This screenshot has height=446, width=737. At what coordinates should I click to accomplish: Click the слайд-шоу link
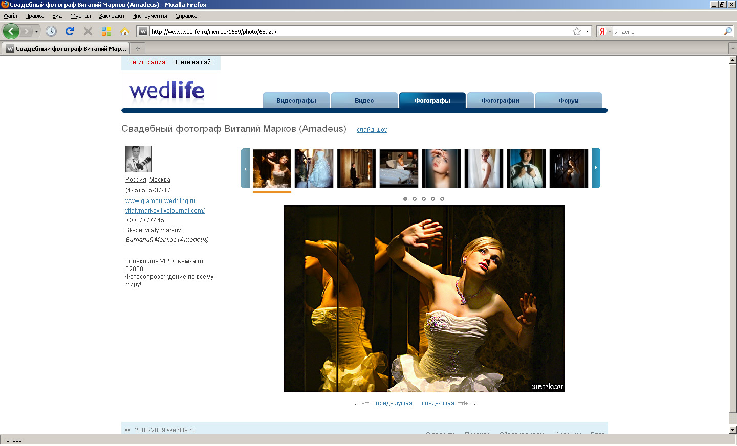[x=372, y=130]
